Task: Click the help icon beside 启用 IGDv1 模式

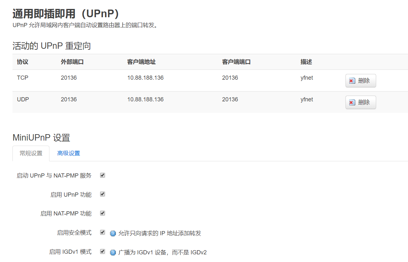Action: point(113,252)
